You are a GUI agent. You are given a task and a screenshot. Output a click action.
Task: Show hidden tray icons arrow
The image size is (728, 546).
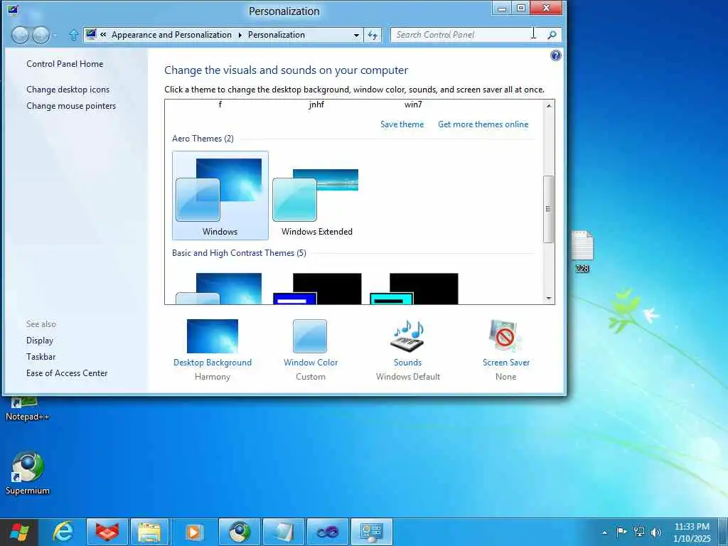click(x=604, y=532)
